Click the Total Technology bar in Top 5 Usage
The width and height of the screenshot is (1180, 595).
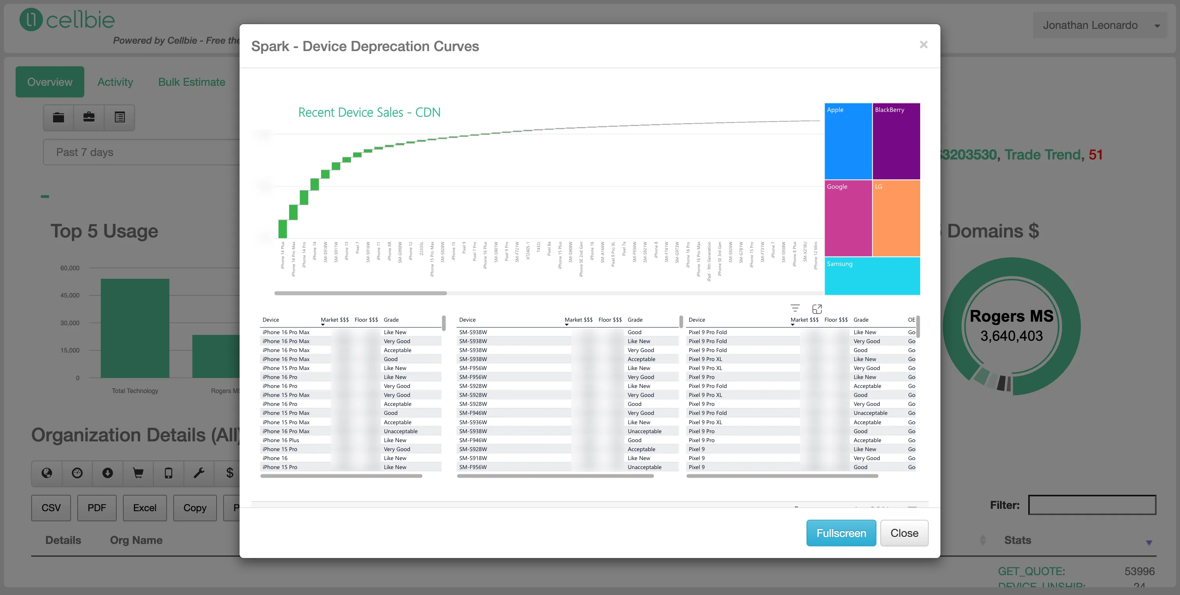point(135,328)
